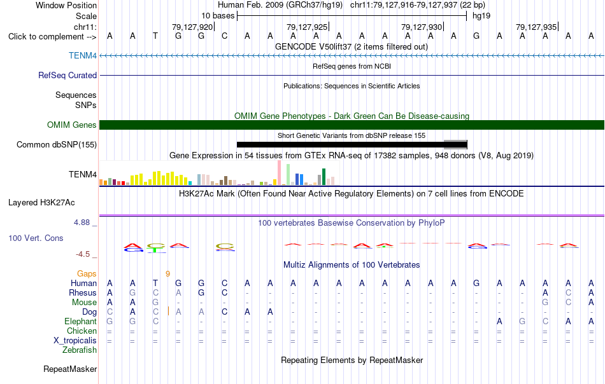Image resolution: width=605 pixels, height=384 pixels.
Task: Click the Elephant alignment row label
Action: click(81, 321)
